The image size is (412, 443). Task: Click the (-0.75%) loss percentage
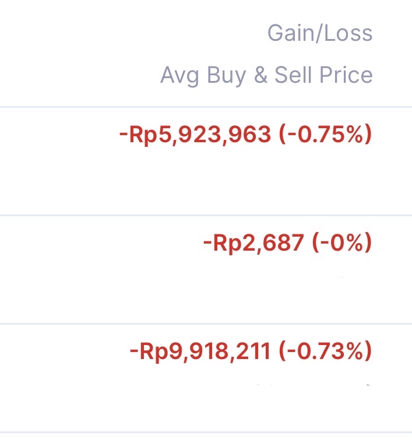coord(325,135)
